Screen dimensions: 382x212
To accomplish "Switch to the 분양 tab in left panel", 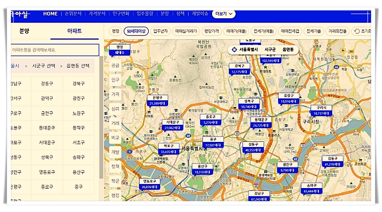I will coord(24,31).
